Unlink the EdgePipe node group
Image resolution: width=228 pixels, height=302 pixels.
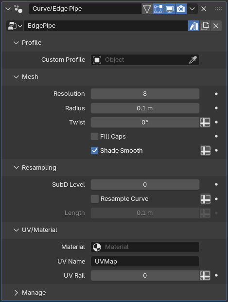coord(216,26)
